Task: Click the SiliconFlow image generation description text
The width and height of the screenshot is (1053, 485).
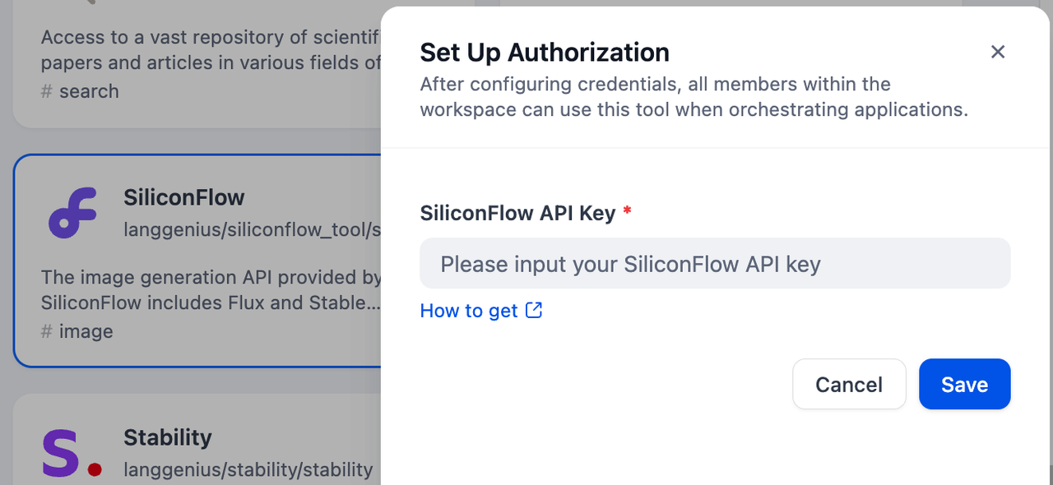Action: click(211, 289)
